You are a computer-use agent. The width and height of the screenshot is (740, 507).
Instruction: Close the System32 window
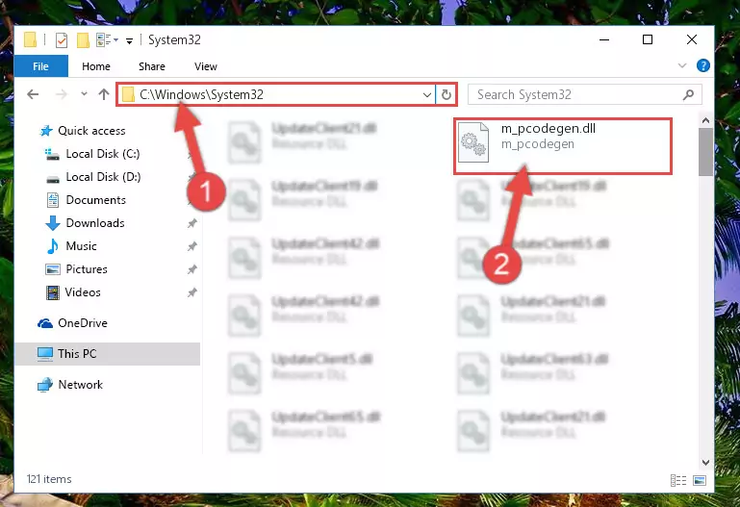691,40
